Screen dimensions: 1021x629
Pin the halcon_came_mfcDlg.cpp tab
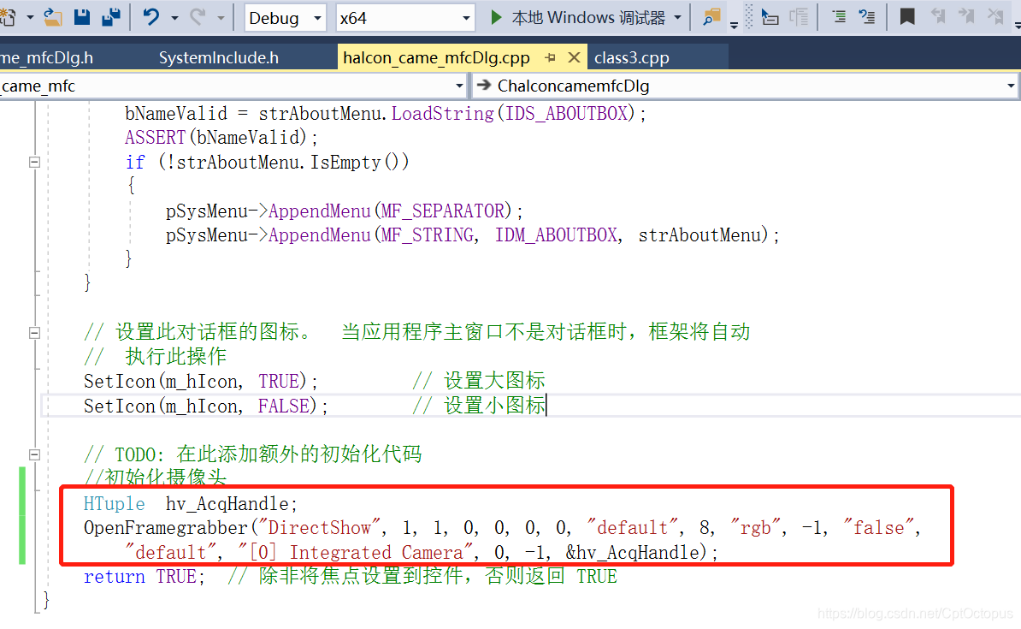(x=550, y=57)
